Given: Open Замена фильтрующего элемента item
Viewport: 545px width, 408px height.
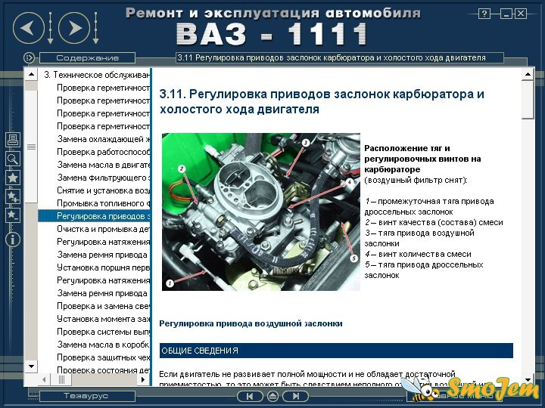Looking at the screenshot, I should [x=104, y=178].
